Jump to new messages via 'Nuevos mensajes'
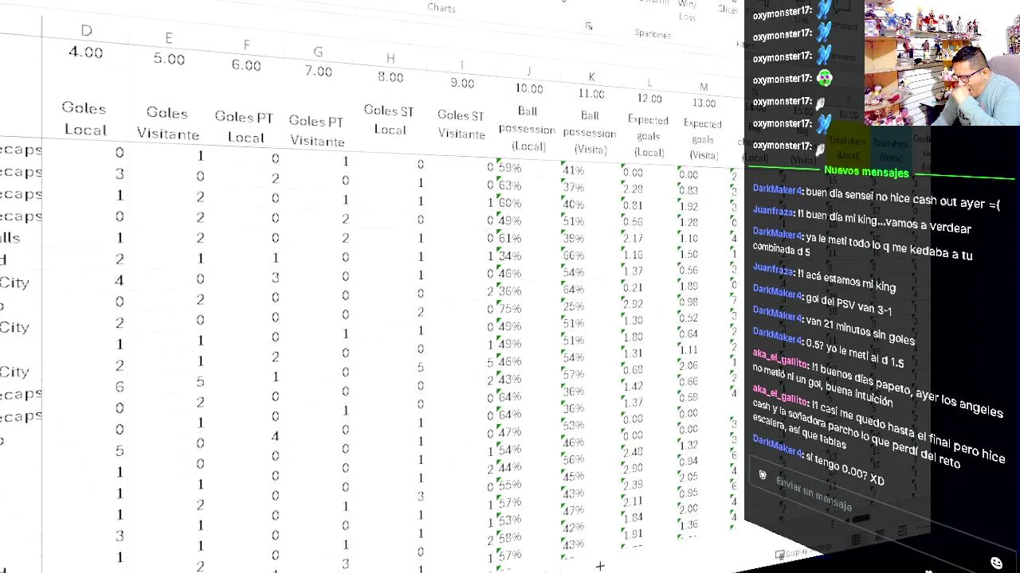This screenshot has width=1020, height=573. point(866,171)
